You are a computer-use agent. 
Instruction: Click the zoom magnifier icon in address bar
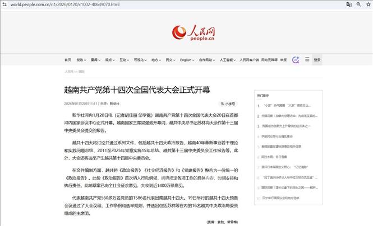pyautogui.click(x=358, y=4)
